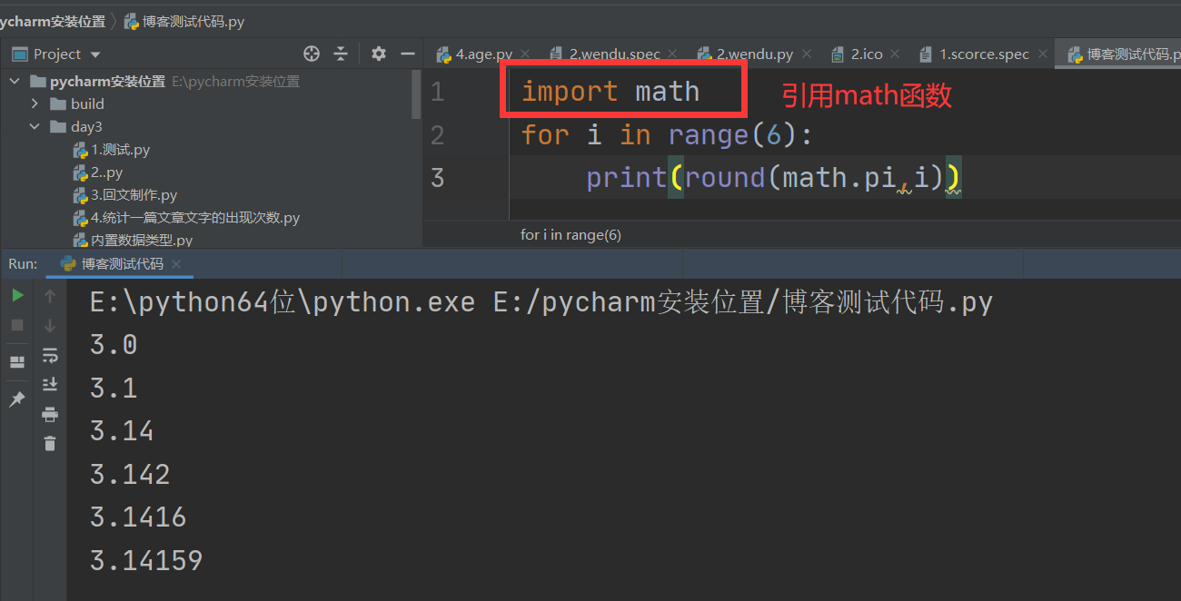This screenshot has height=601, width=1181.
Task: Click the 3.1416 output line
Action: (138, 517)
